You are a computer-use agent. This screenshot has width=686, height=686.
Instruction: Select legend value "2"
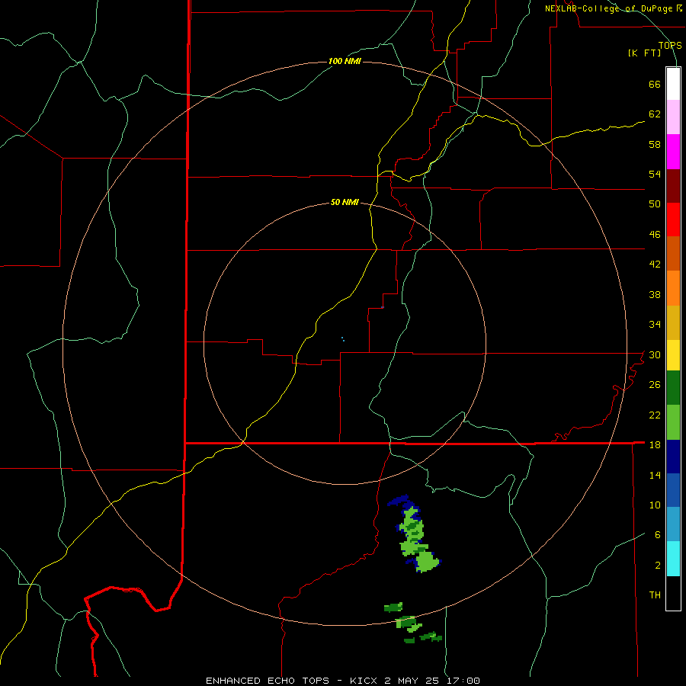(658, 566)
